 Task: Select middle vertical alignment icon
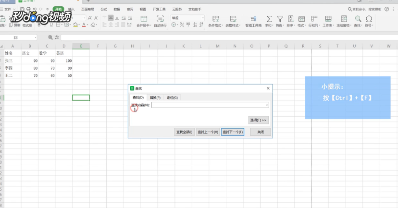point(111,18)
